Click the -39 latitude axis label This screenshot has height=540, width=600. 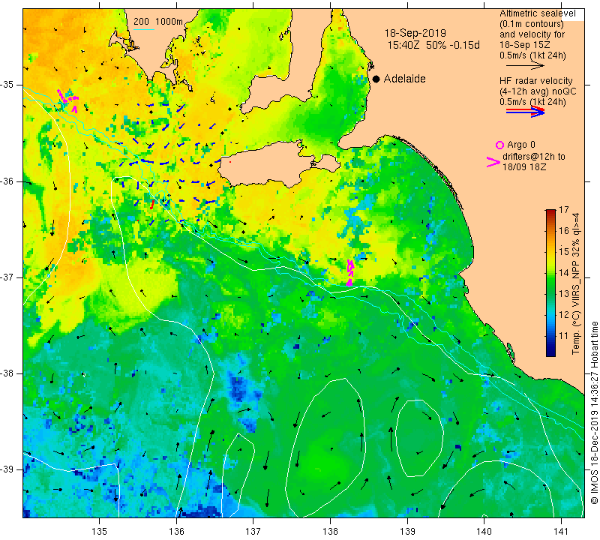(x=7, y=469)
